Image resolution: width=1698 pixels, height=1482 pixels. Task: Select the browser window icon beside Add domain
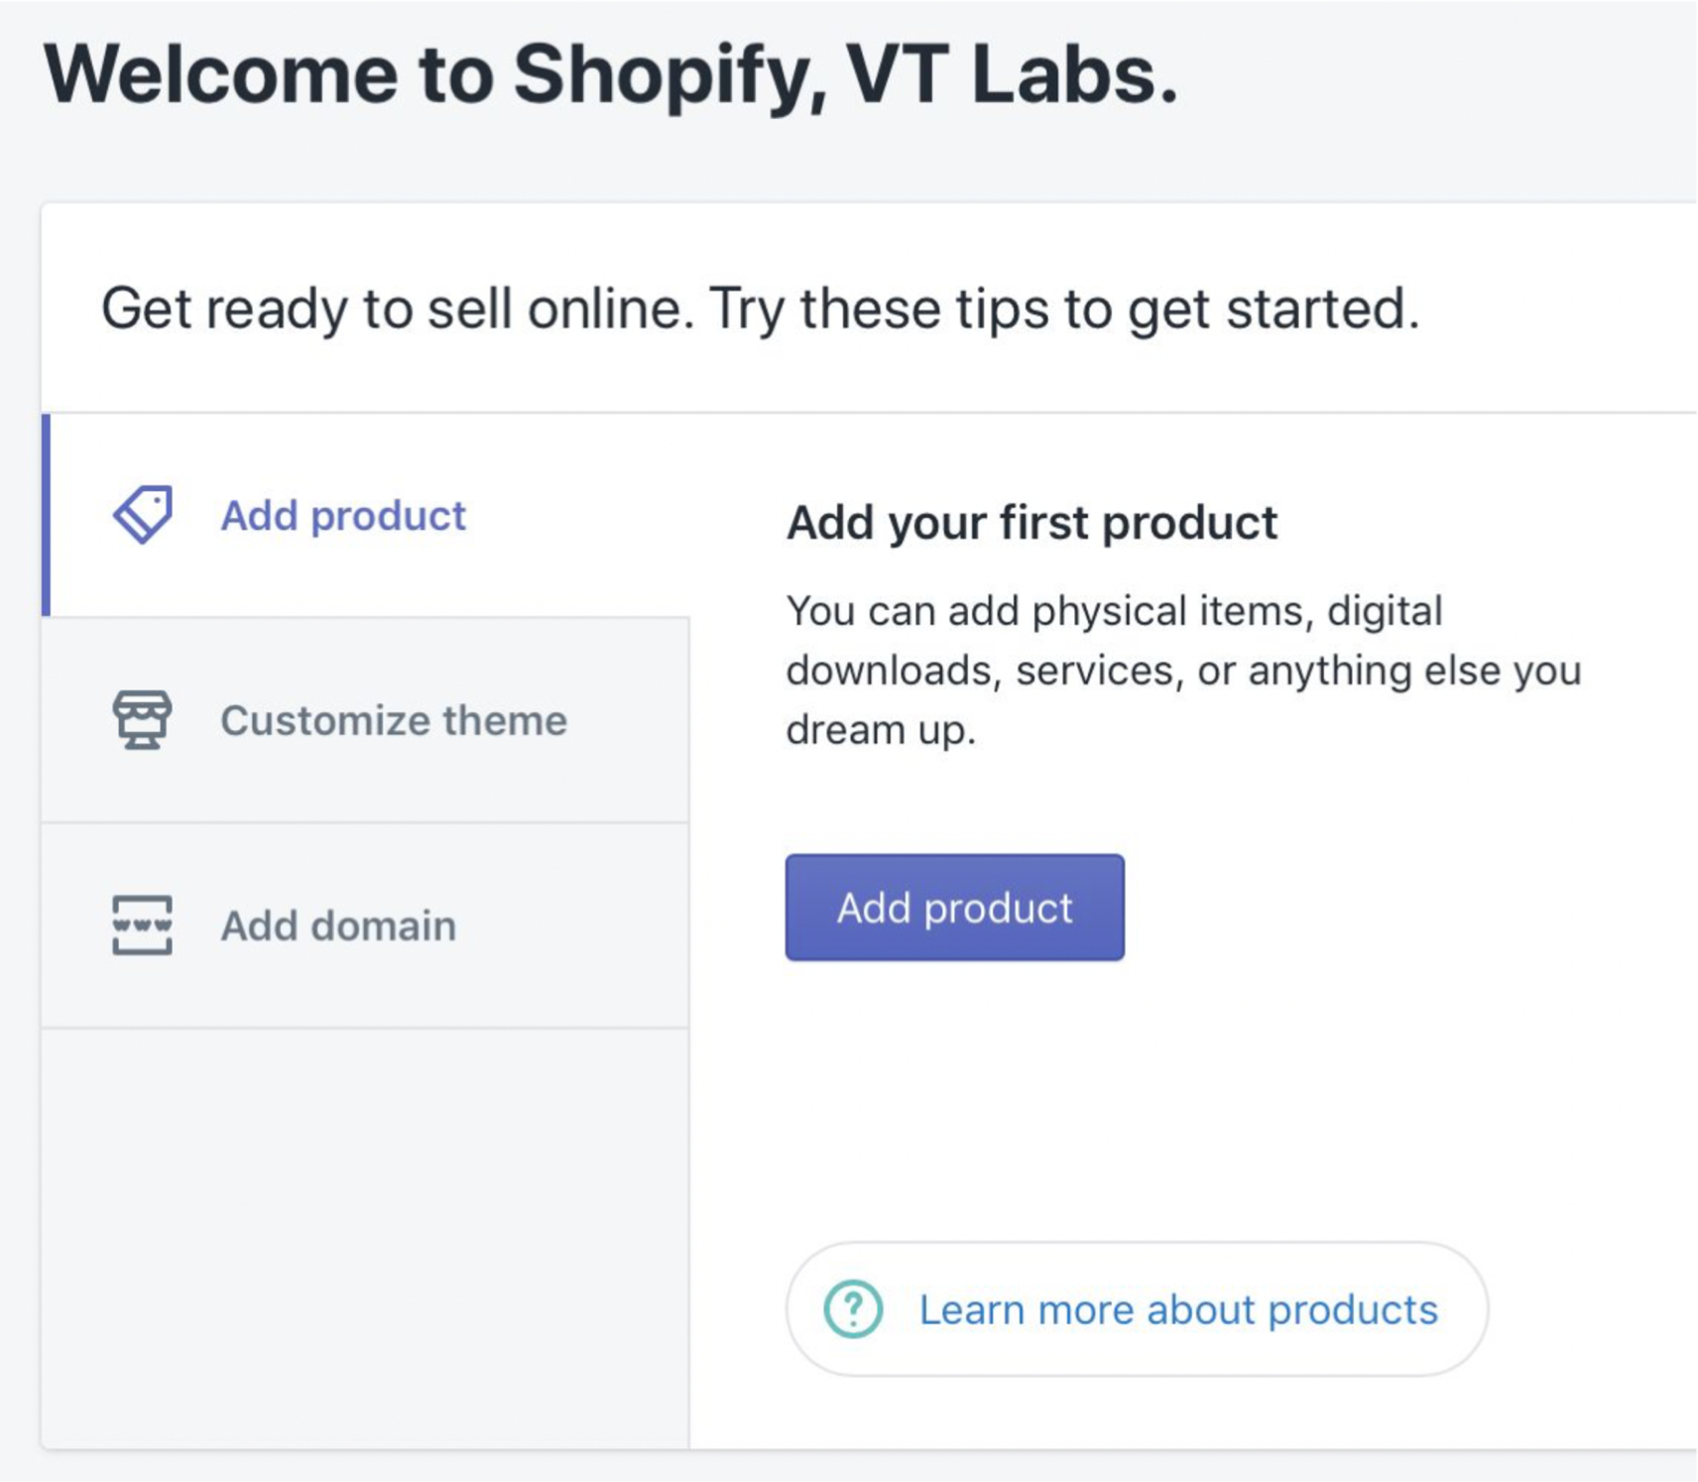pos(143,926)
